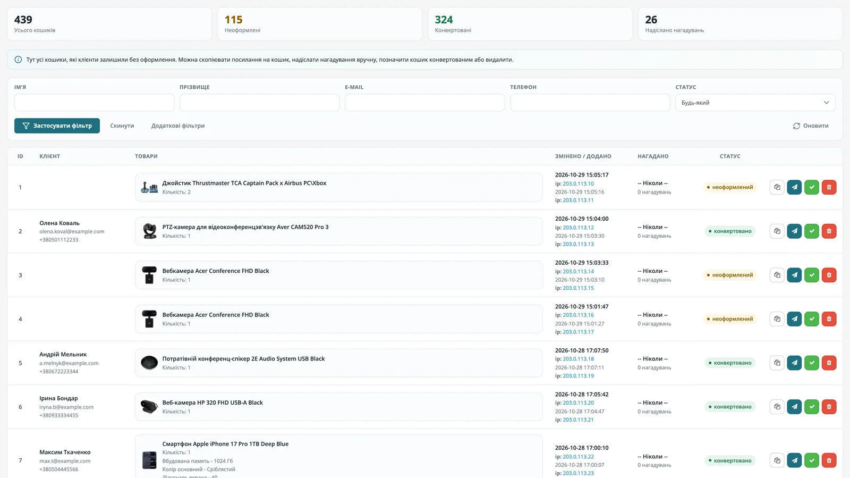Click into the Телефон filter field
Screen dimensions: 850x478
click(x=590, y=103)
